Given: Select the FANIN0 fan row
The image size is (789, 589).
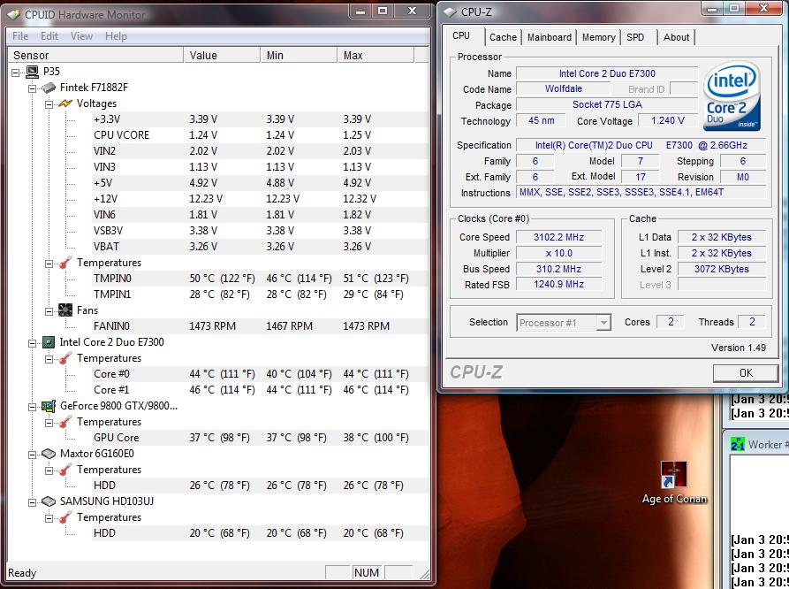Looking at the screenshot, I should tap(259, 326).
